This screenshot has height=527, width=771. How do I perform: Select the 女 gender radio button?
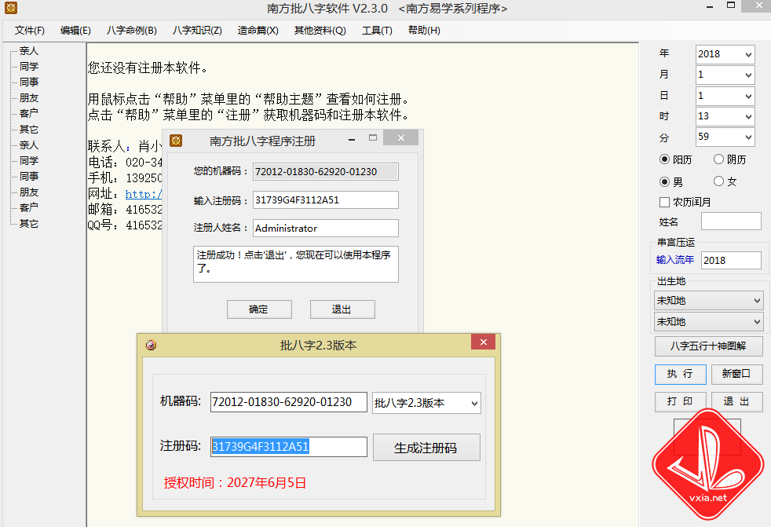click(718, 181)
